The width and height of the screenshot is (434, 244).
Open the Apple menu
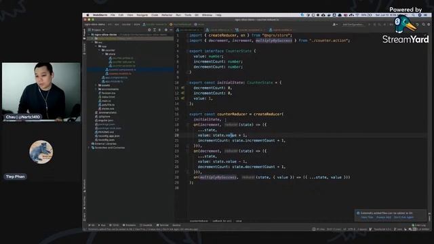pos(87,15)
